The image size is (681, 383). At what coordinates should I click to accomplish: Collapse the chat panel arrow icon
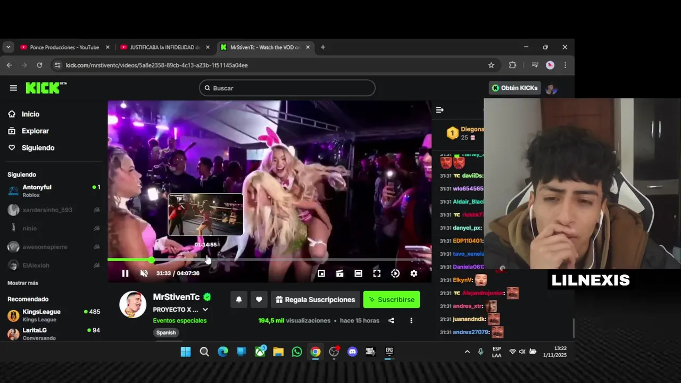click(439, 110)
